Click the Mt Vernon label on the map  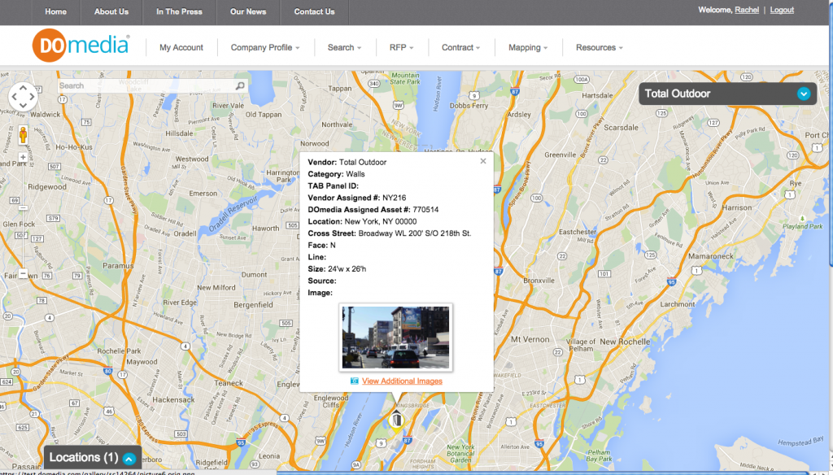(530, 339)
